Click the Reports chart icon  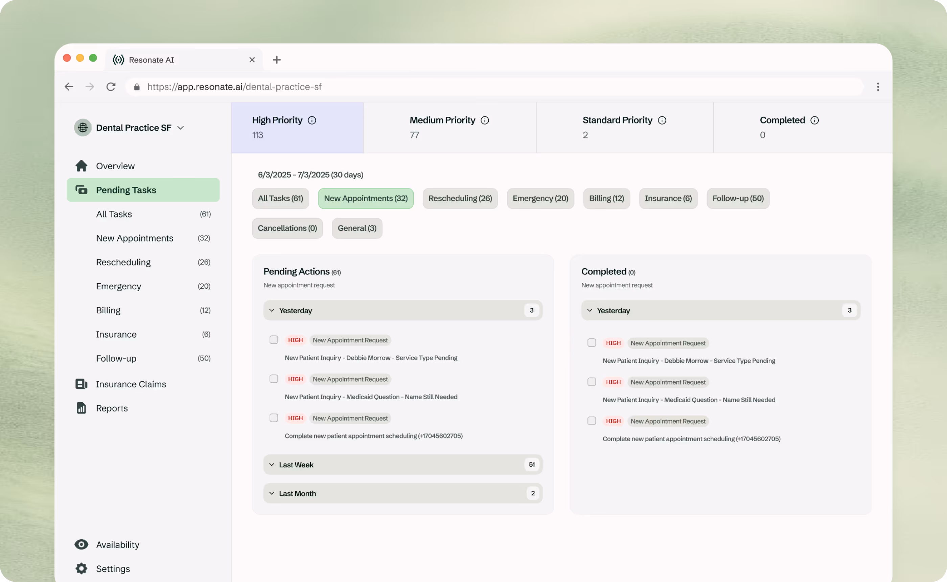point(81,408)
